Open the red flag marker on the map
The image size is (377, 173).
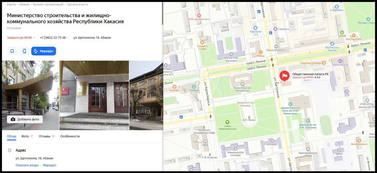click(285, 76)
